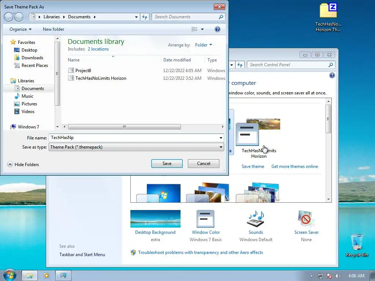The width and height of the screenshot is (375, 281).
Task: Click the themes list scroll down arrow
Action: point(328,199)
